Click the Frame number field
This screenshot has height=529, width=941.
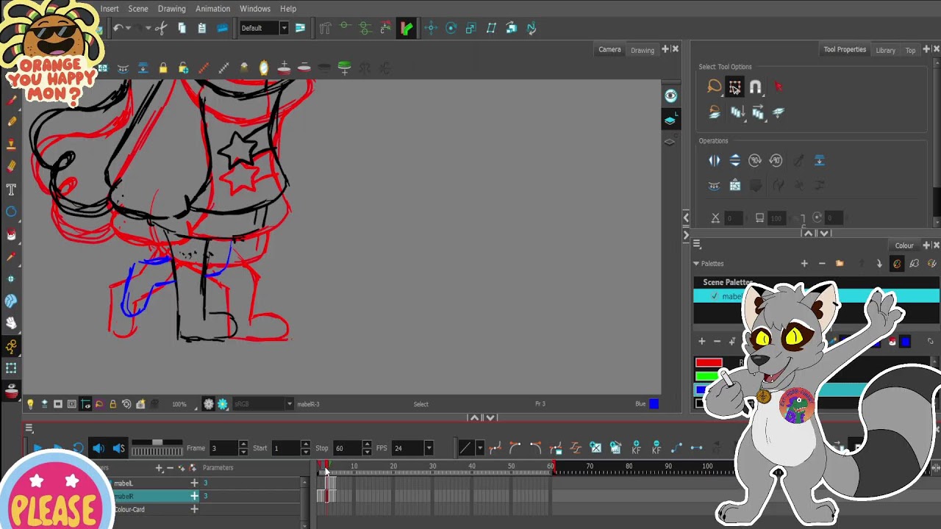[225, 448]
